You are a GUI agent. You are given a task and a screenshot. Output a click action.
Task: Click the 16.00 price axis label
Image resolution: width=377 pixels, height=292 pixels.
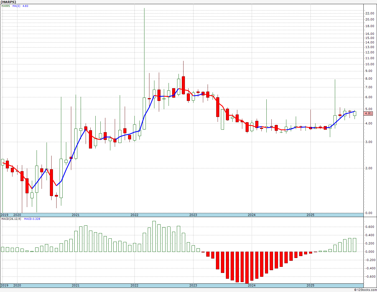point(370,34)
